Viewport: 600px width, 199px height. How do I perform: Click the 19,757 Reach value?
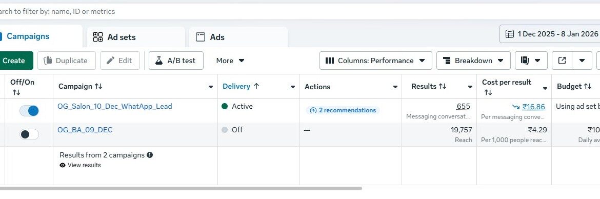point(462,130)
